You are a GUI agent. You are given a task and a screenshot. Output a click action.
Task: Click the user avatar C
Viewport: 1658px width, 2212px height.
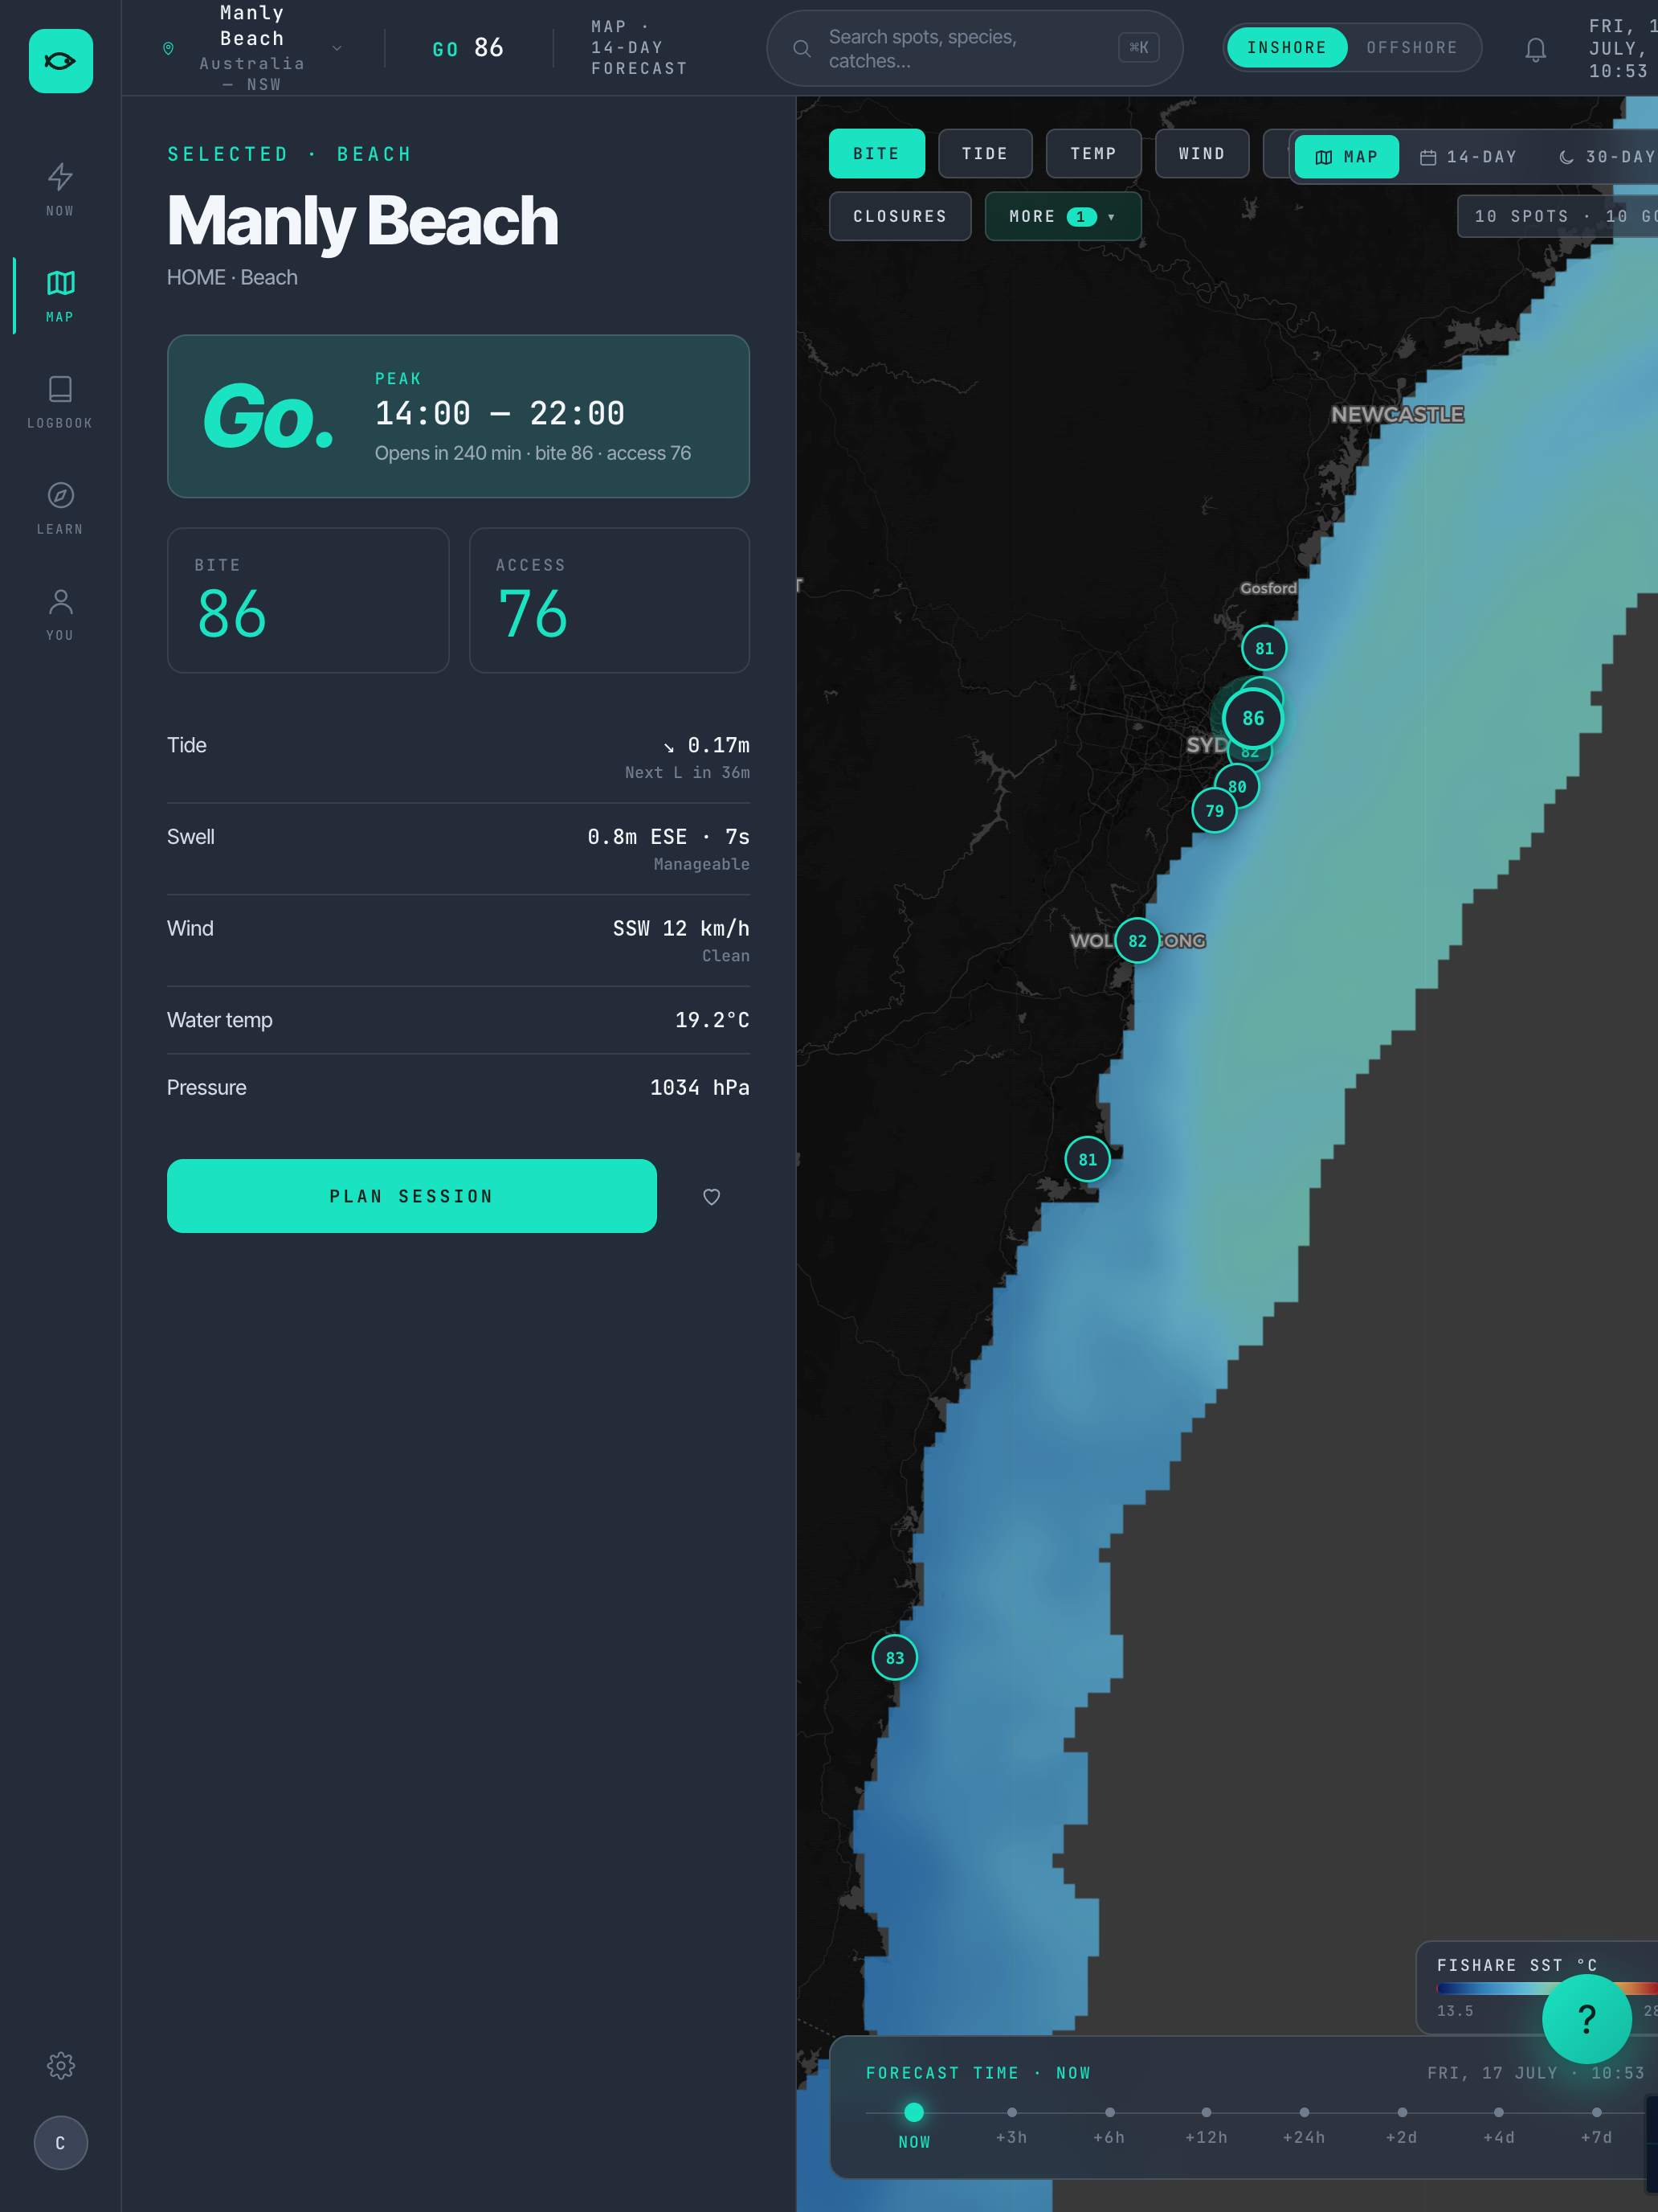click(x=60, y=2142)
